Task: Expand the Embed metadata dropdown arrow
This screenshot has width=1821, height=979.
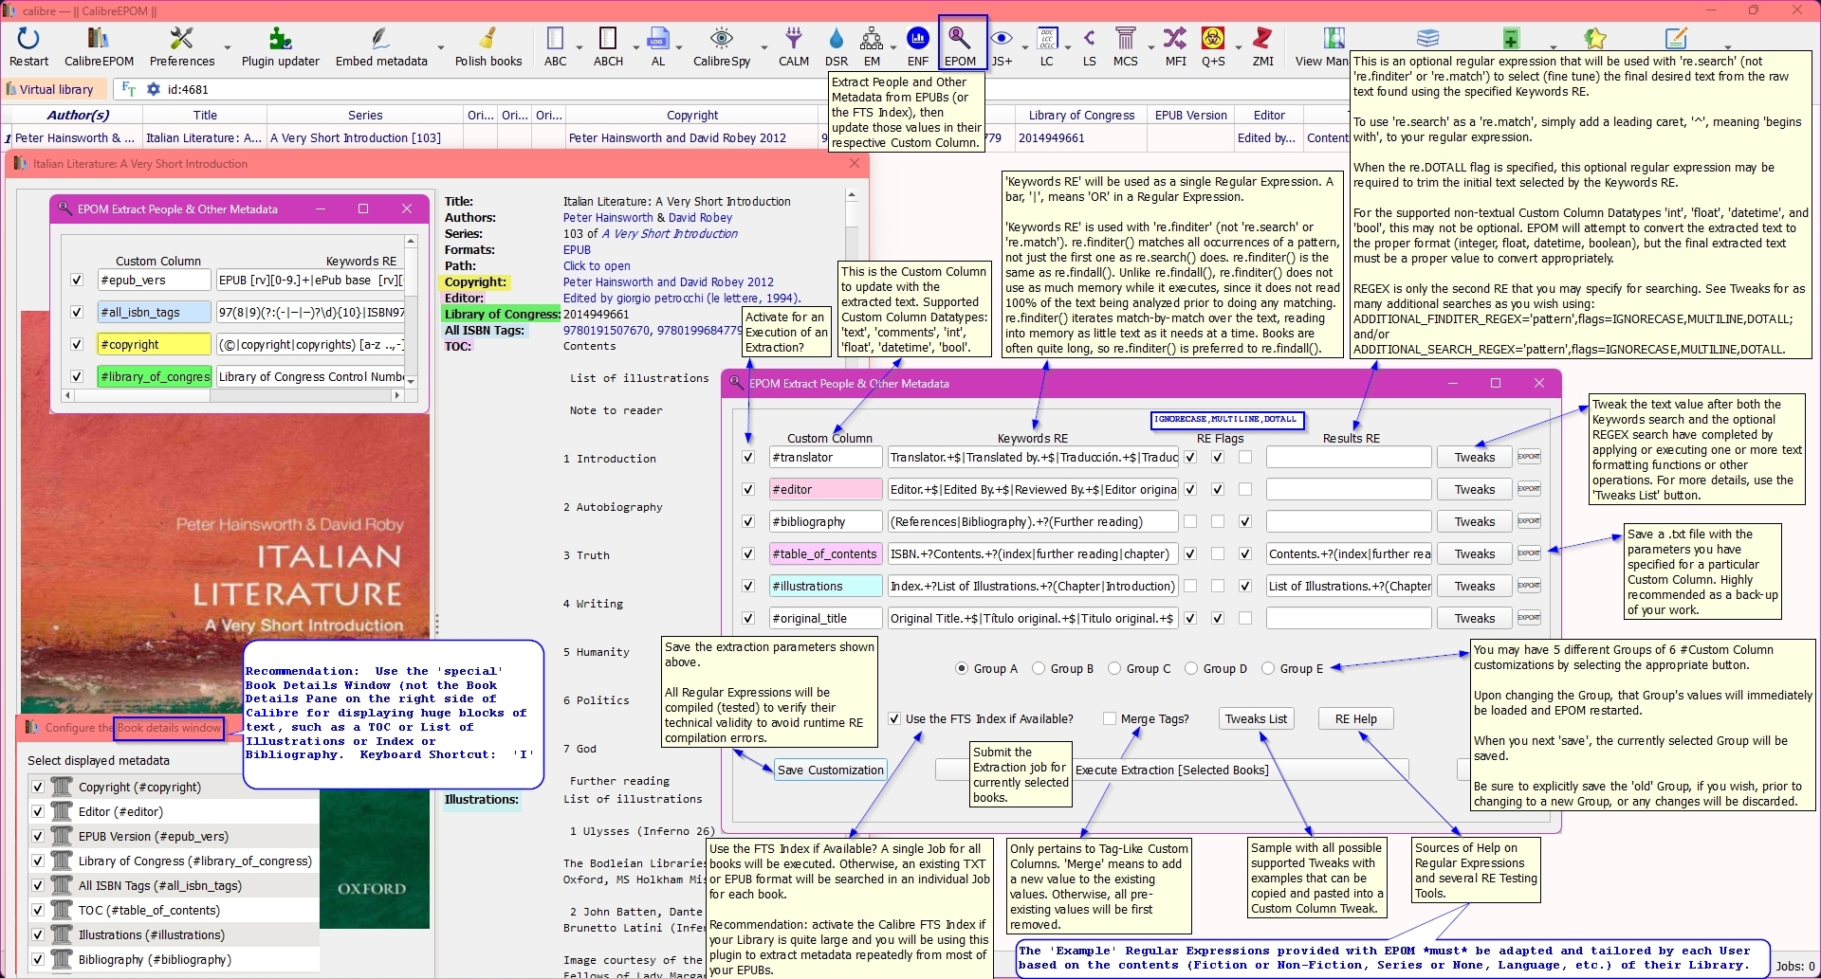Action: point(440,46)
